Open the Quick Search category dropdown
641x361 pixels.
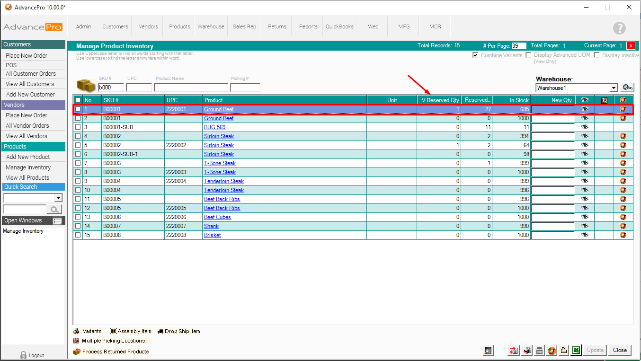tap(58, 198)
